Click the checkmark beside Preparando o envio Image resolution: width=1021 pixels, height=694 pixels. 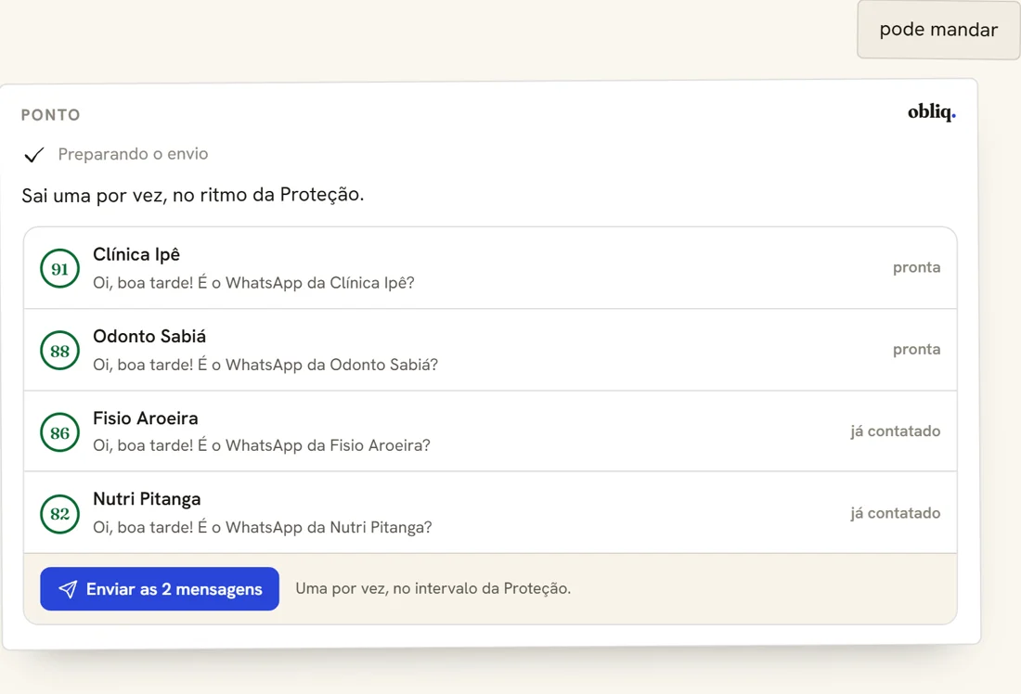[33, 155]
